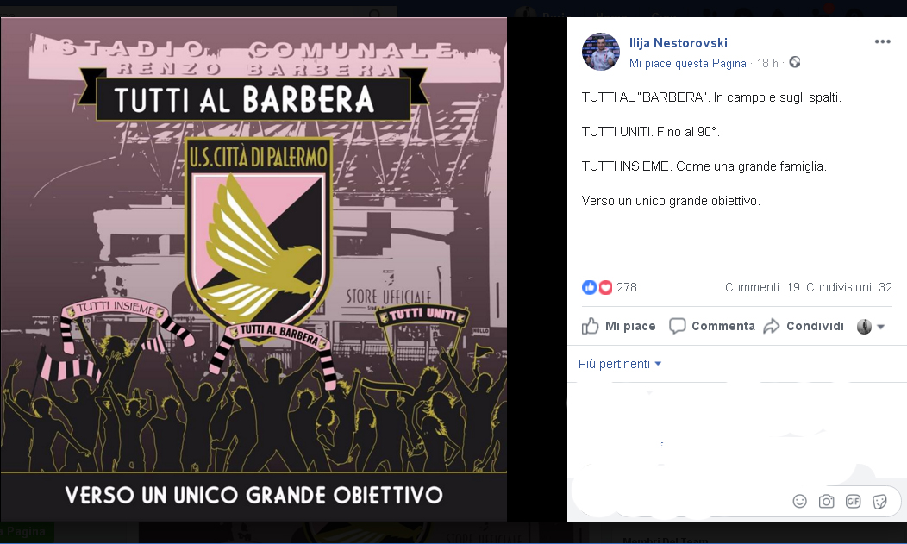Add a sticker to the comment
Viewport: 907px width, 544px height.
click(x=879, y=501)
